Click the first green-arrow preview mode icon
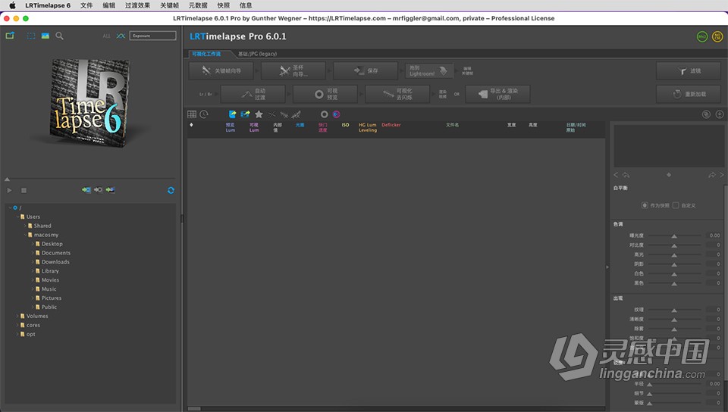 pos(86,190)
